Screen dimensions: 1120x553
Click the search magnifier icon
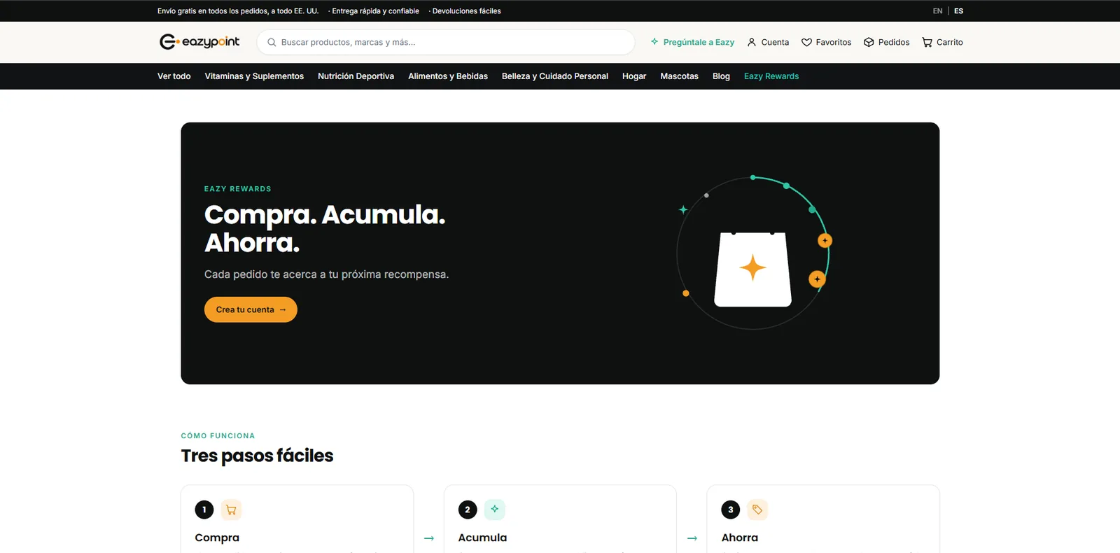pos(272,42)
